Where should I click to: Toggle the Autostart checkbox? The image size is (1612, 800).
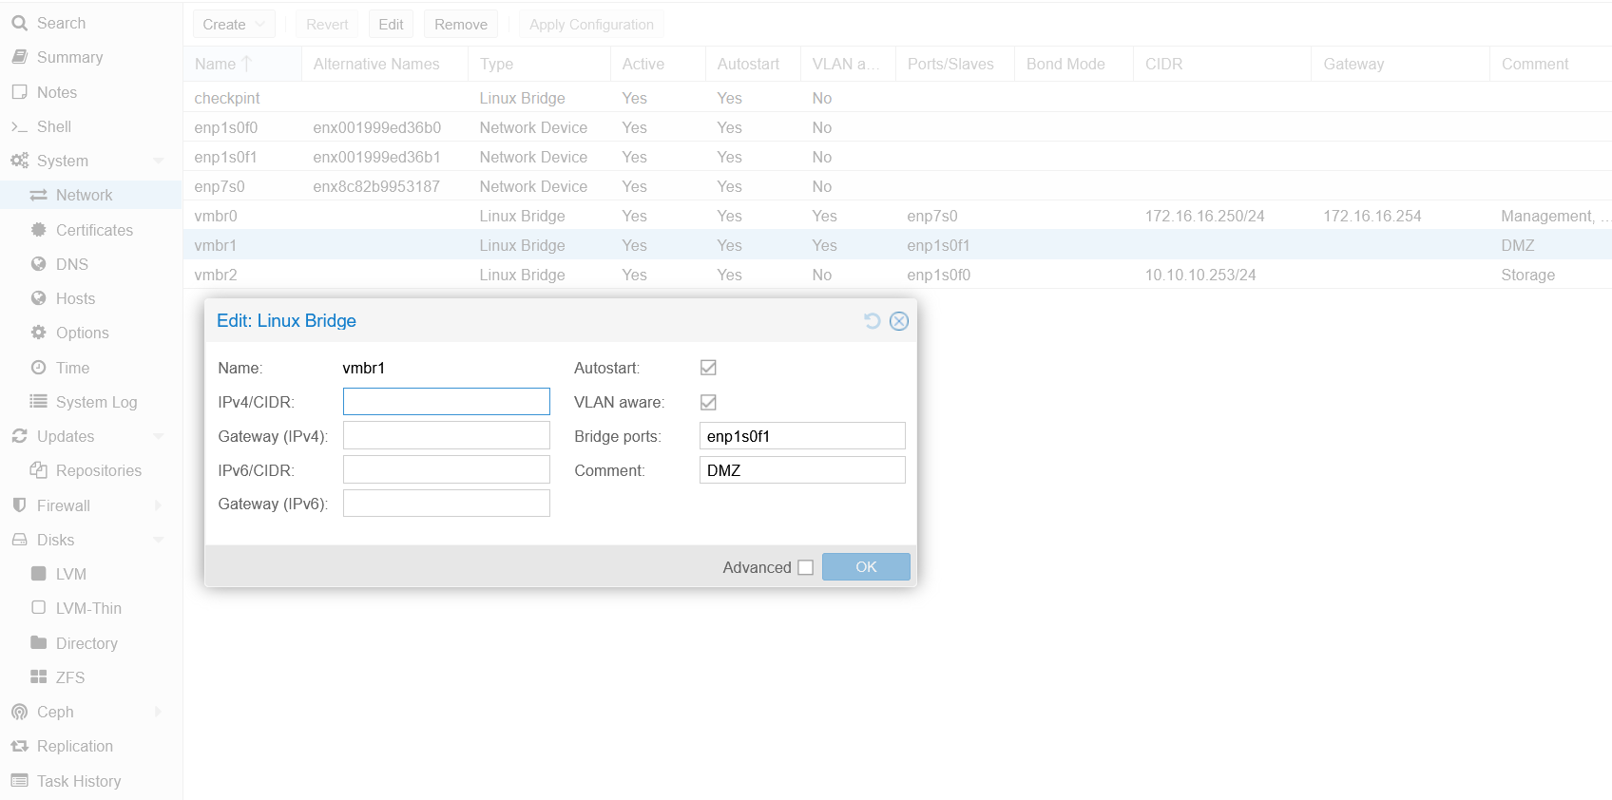click(708, 368)
